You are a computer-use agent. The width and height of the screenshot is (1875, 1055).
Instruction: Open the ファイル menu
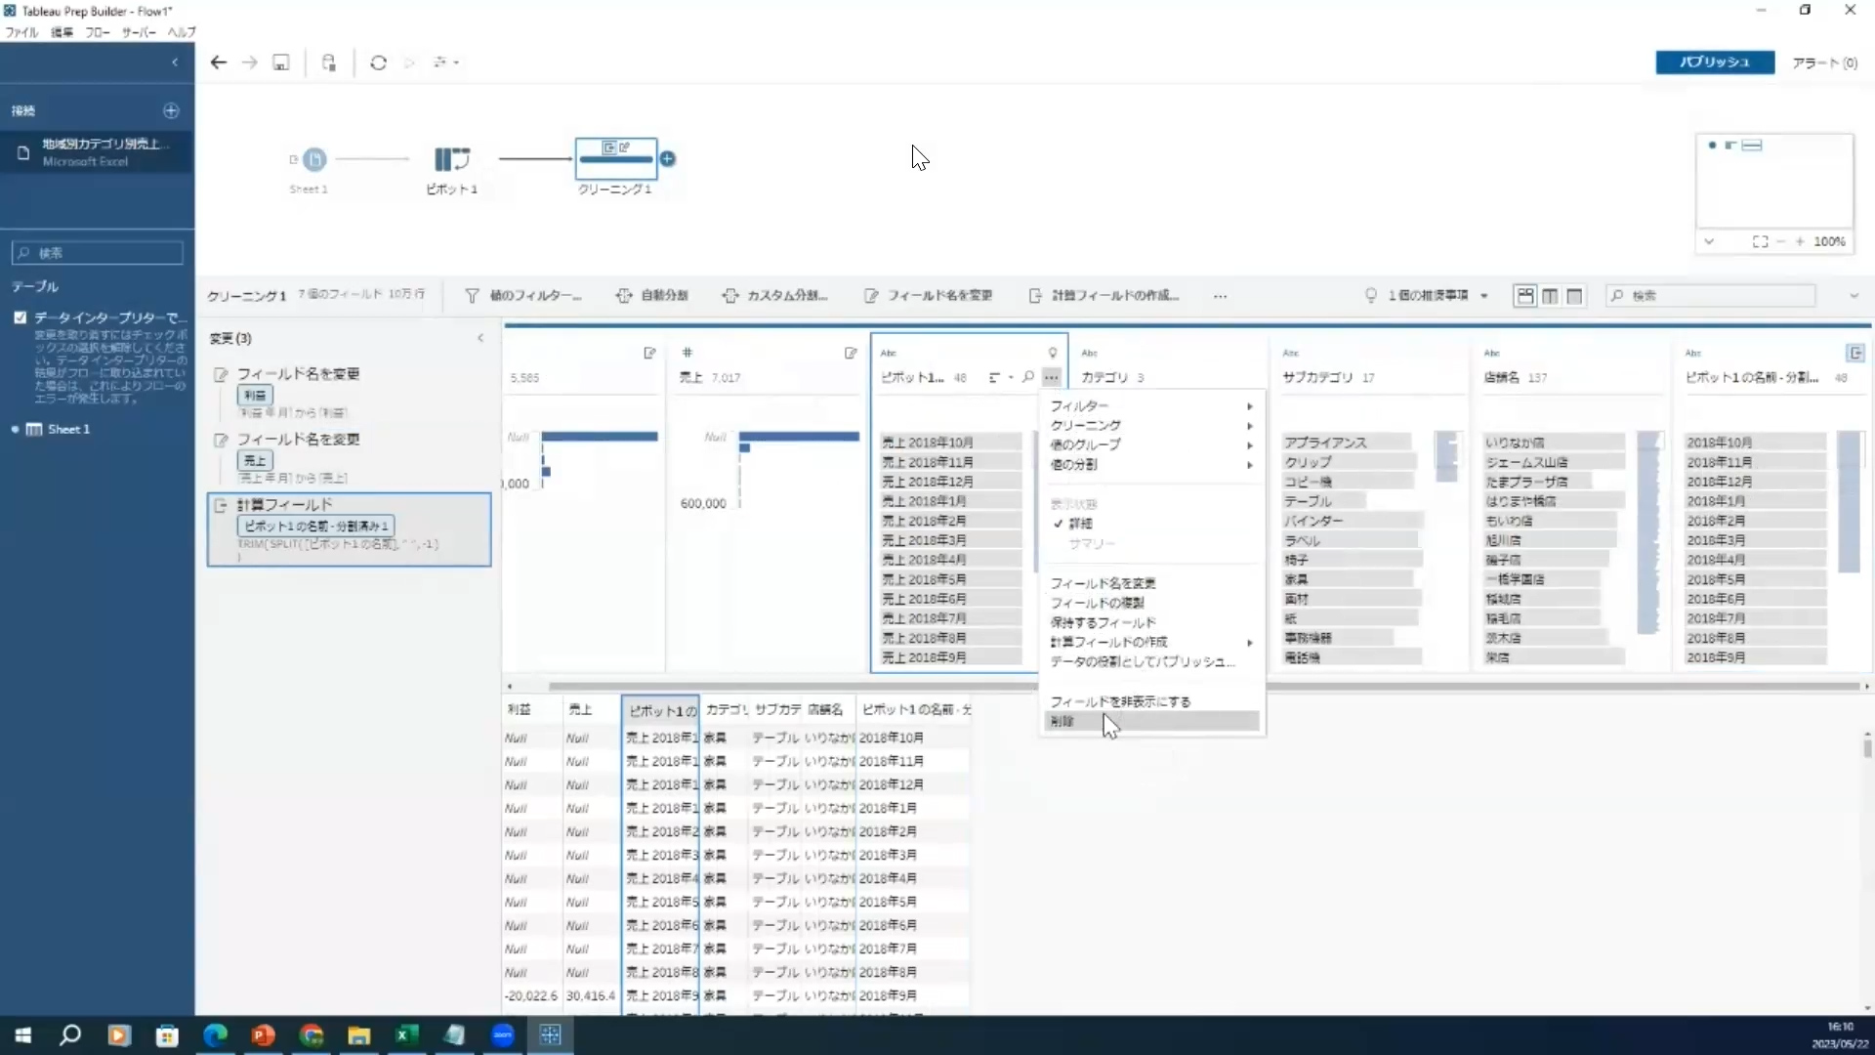tap(21, 32)
